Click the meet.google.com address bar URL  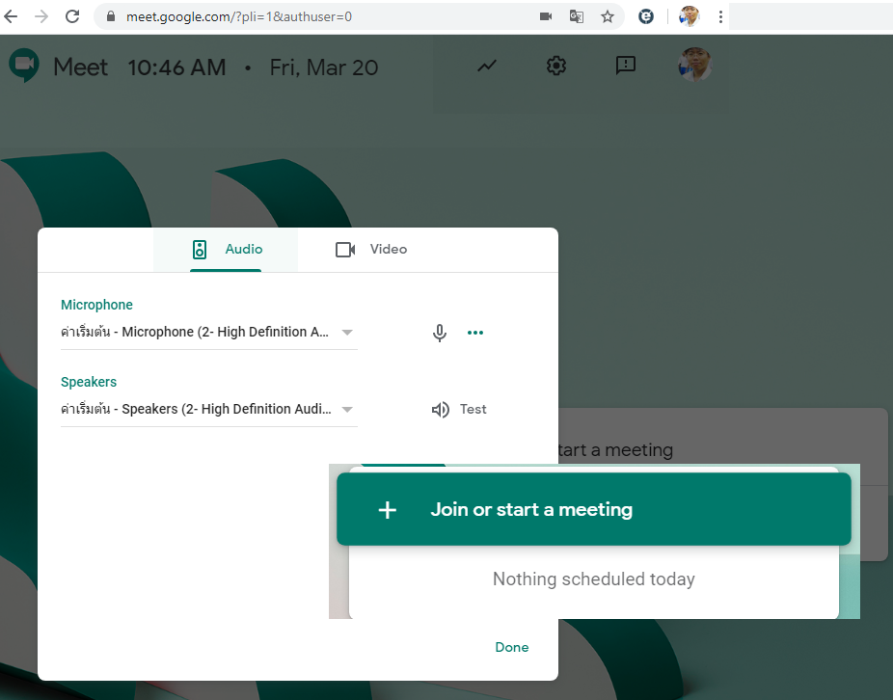[238, 16]
